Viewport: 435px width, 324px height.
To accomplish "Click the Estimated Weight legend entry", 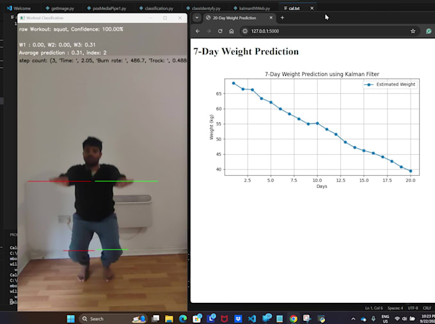I will pyautogui.click(x=390, y=84).
